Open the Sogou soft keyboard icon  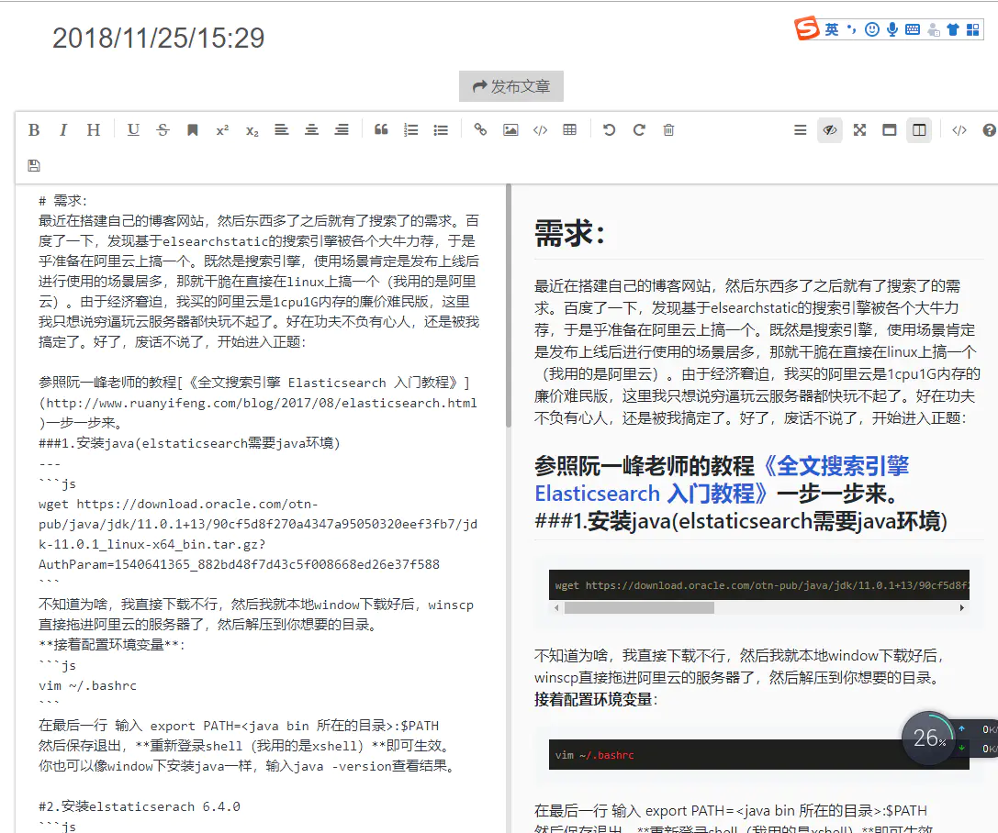[912, 29]
